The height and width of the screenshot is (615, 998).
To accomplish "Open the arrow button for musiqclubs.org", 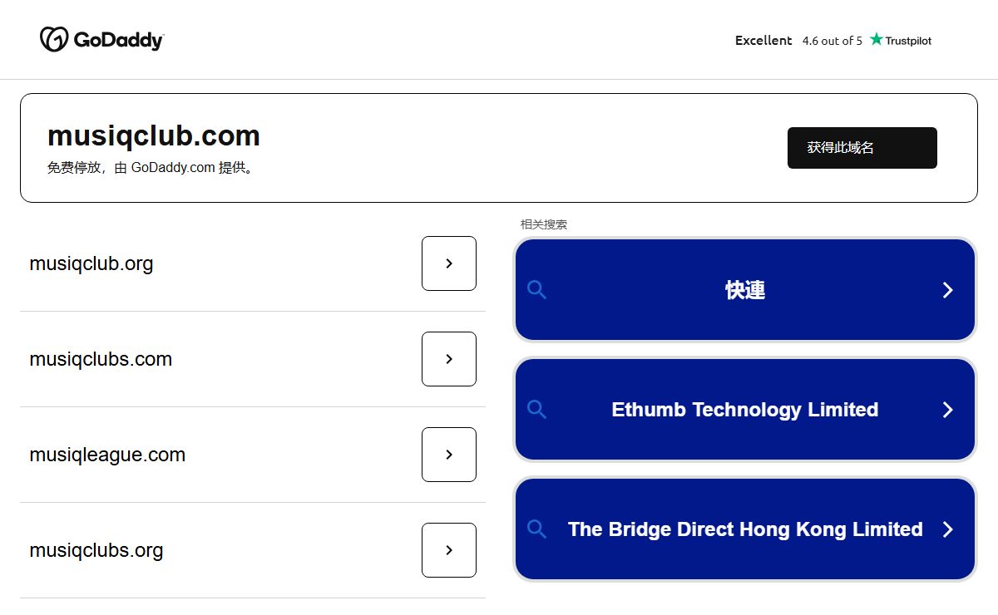I will click(x=449, y=550).
